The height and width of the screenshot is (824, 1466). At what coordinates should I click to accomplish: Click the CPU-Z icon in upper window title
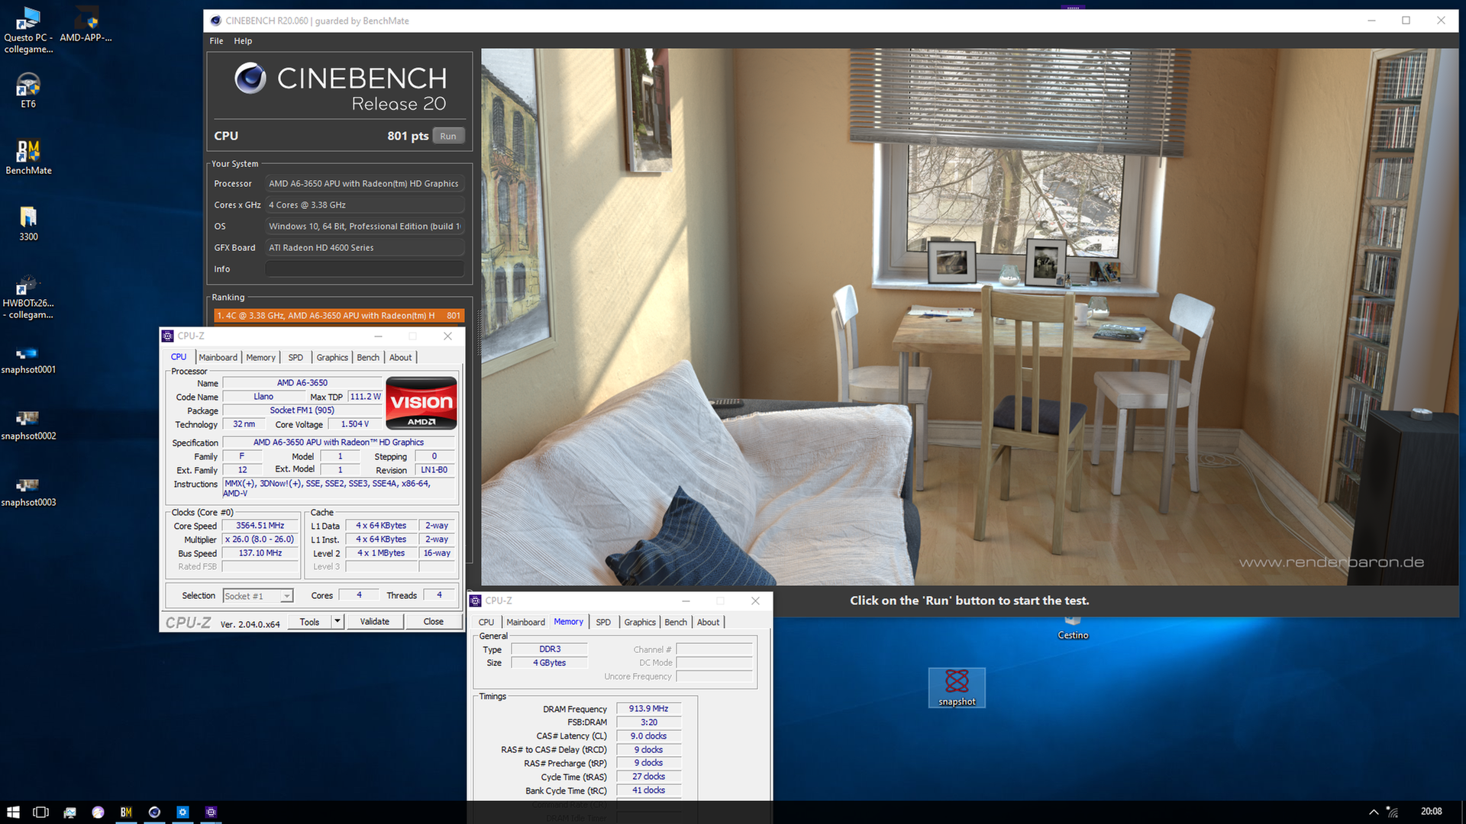click(168, 336)
